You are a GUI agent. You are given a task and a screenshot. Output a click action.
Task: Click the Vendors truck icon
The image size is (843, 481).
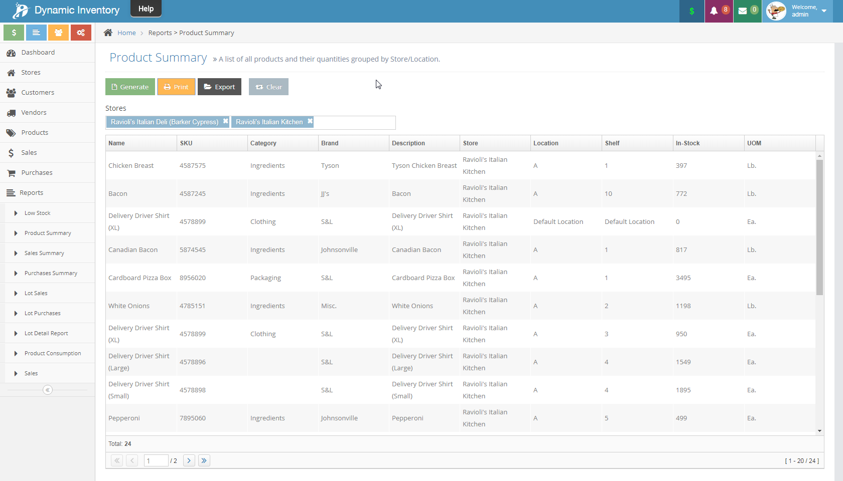11,112
